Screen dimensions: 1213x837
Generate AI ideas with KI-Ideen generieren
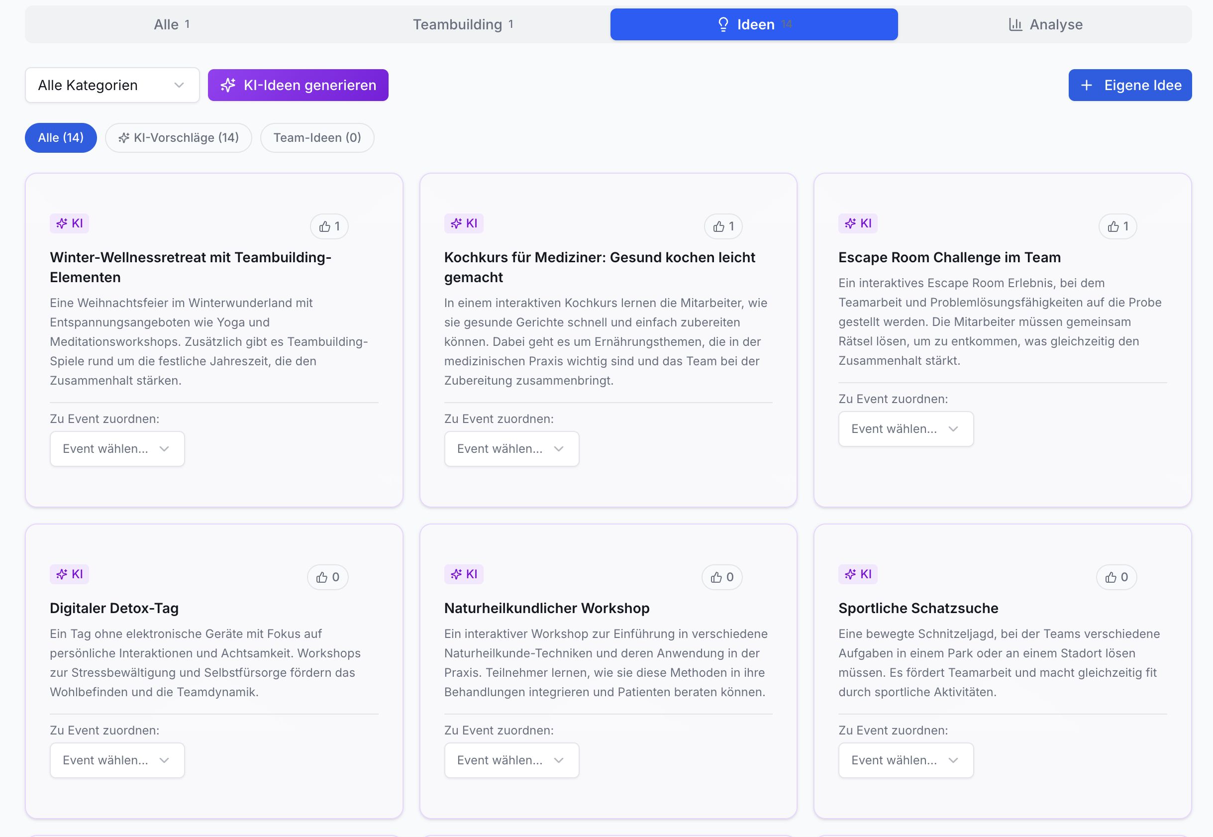298,85
